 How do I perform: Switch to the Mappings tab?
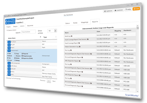click(x=85, y=22)
